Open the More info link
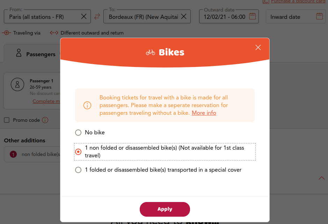This screenshot has width=328, height=224. click(x=204, y=113)
